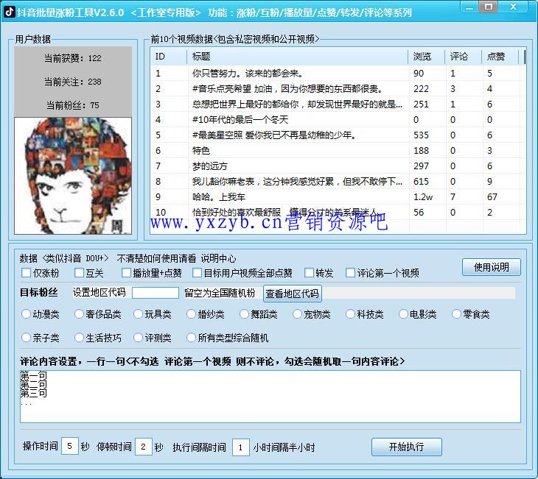Select row #10年代的最后一个冬天
538x479 pixels.
338,119
